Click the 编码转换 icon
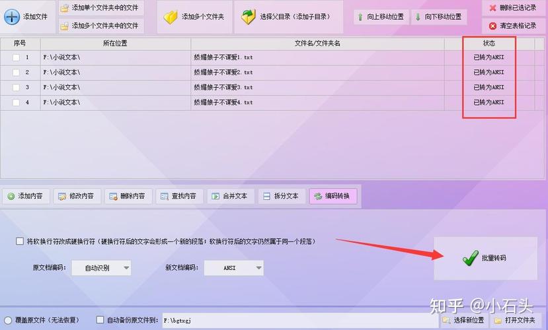This screenshot has height=330, width=548. pos(318,197)
